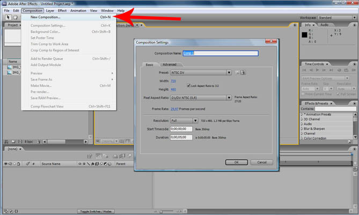Click the save preset icon beside Preset

(x=237, y=72)
